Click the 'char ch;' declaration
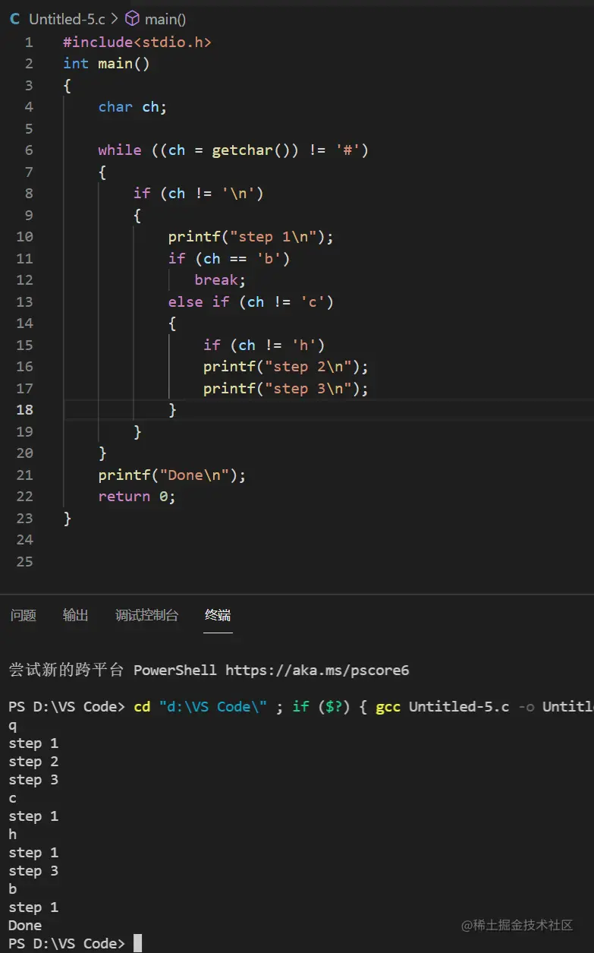 (133, 107)
